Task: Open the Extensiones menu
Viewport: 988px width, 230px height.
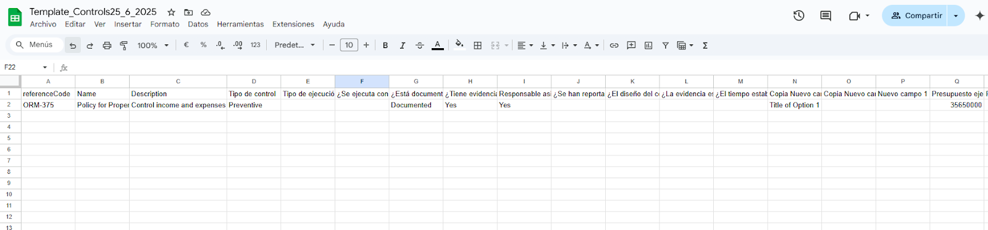Action: pos(293,24)
